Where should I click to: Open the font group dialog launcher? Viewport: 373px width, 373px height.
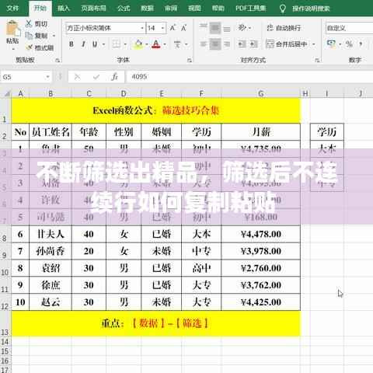click(190, 61)
